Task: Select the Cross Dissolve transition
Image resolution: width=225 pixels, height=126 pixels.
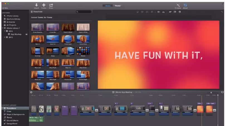Action: click(x=38, y=27)
